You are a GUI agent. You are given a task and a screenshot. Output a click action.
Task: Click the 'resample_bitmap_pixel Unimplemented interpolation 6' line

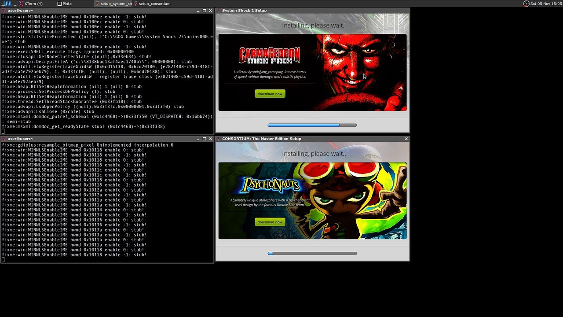click(x=88, y=145)
